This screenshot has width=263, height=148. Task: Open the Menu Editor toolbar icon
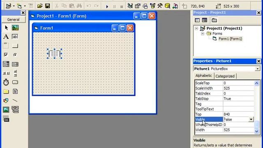(31, 6)
